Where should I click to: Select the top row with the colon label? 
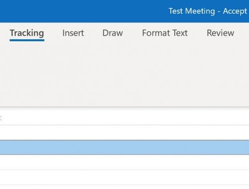click(124, 117)
